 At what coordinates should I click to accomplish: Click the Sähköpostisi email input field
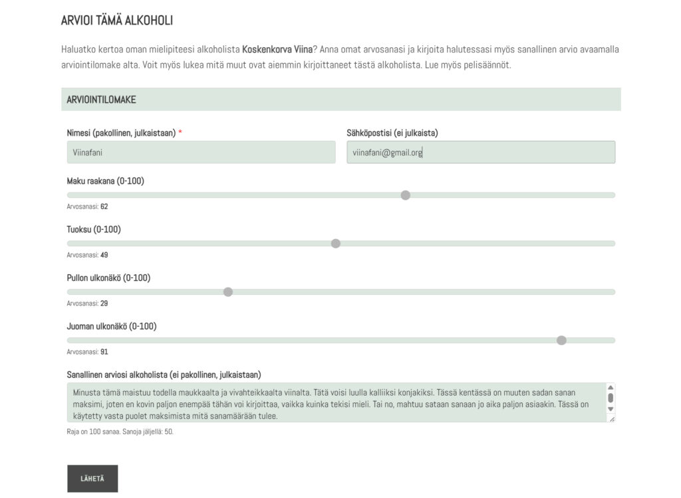coord(480,152)
